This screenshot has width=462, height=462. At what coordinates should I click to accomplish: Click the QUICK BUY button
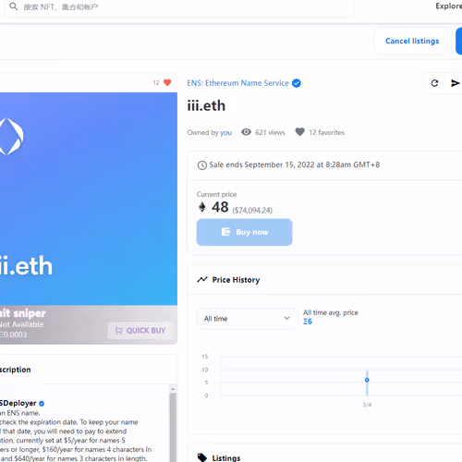(x=140, y=331)
